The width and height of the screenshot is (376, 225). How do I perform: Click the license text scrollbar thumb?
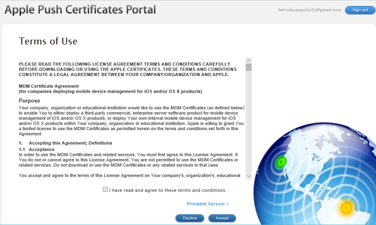tap(249, 67)
